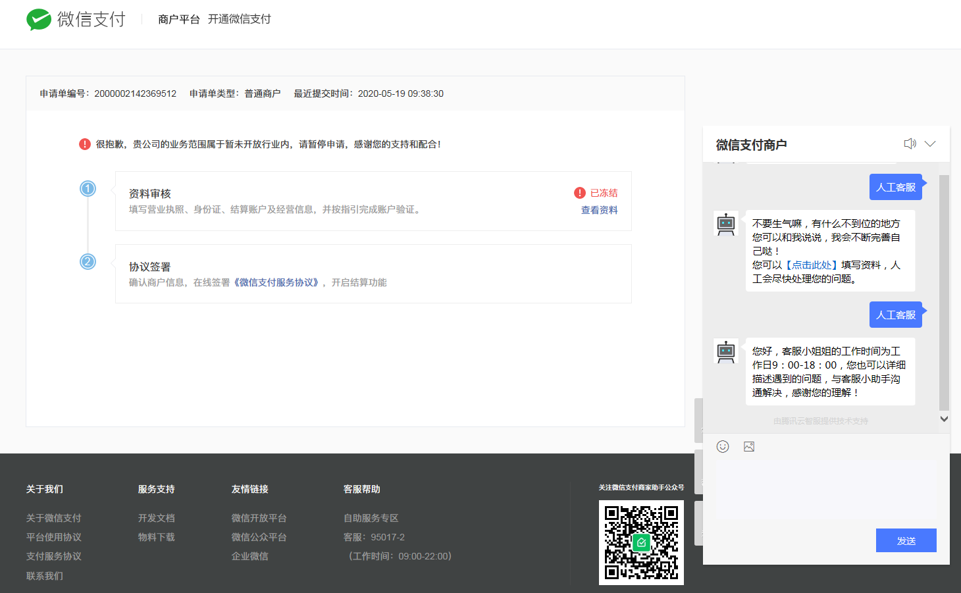Image resolution: width=961 pixels, height=593 pixels.
Task: Click the 友情链接 footer heading
Action: click(250, 489)
